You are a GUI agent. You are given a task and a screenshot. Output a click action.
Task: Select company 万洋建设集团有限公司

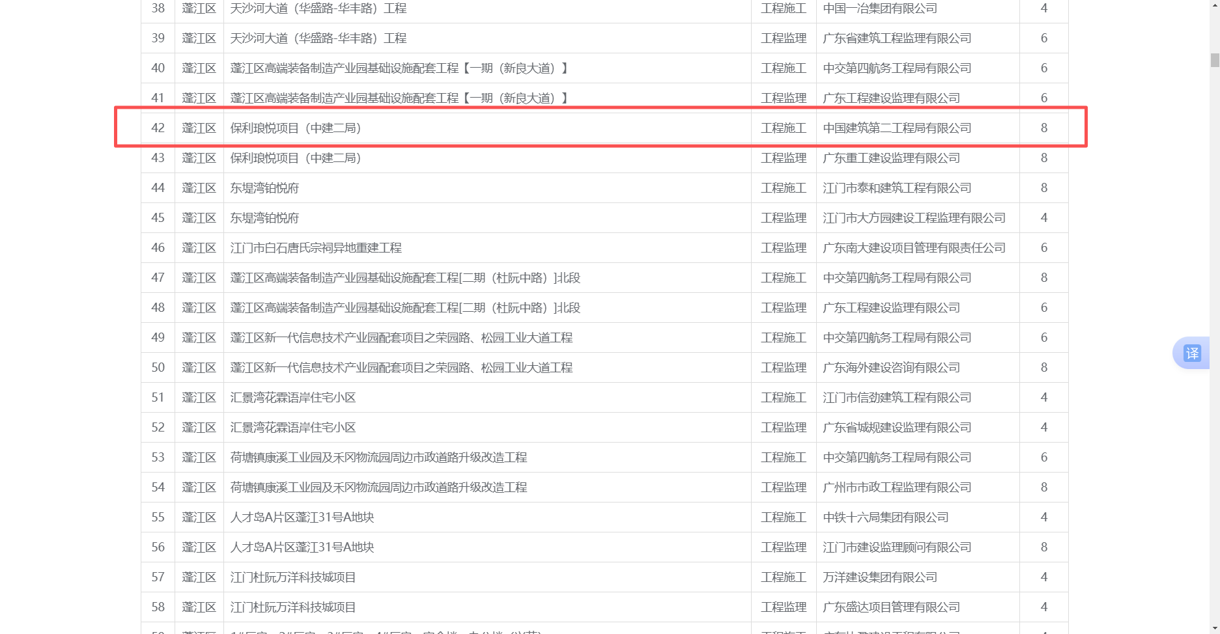coord(880,577)
